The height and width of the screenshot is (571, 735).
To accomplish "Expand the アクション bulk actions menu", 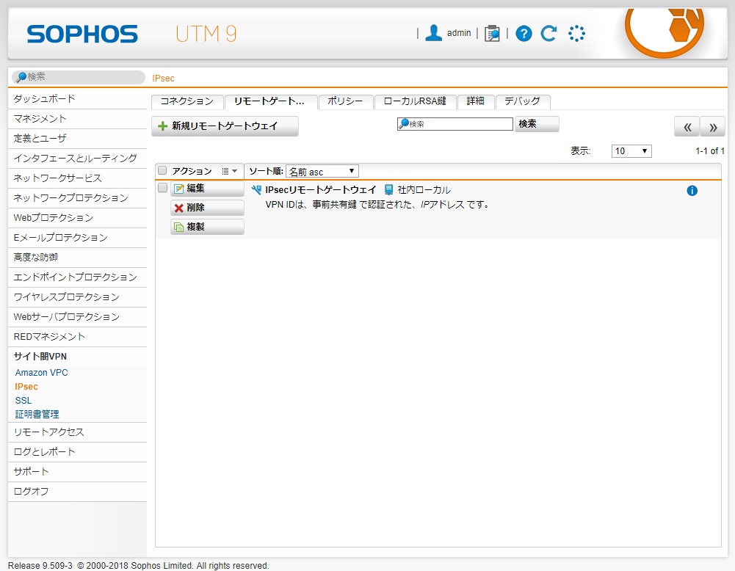I will pyautogui.click(x=229, y=171).
